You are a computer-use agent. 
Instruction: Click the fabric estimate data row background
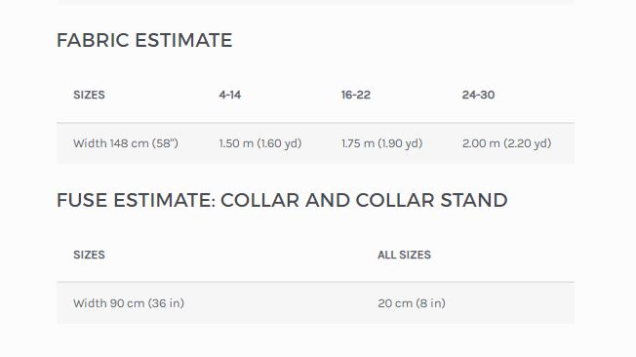tap(316, 143)
